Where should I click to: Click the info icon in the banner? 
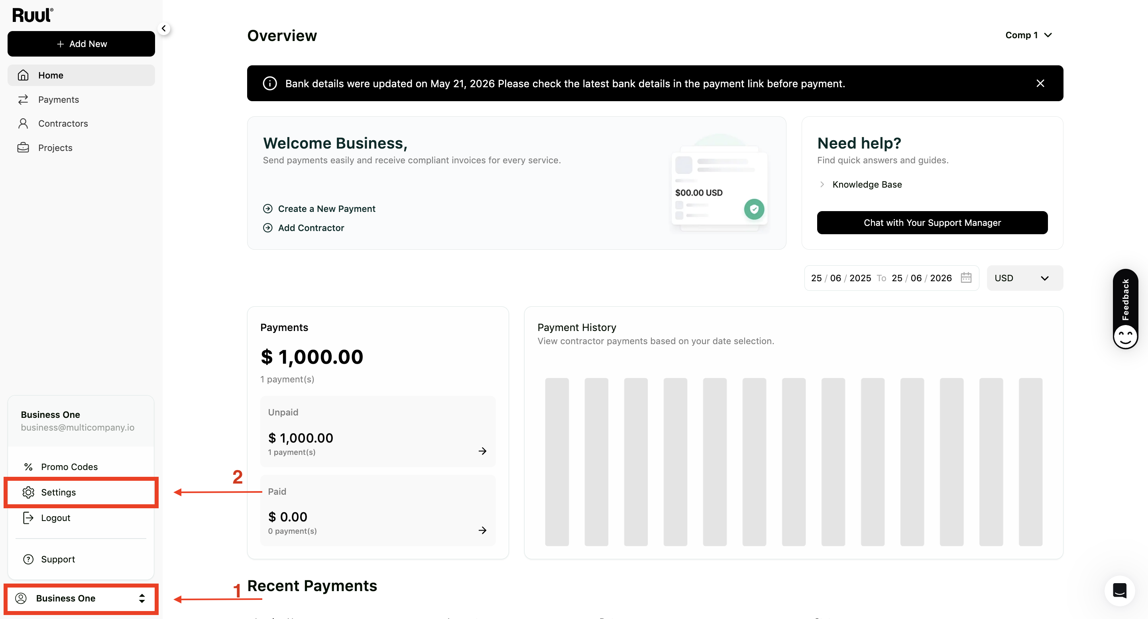[x=269, y=83]
